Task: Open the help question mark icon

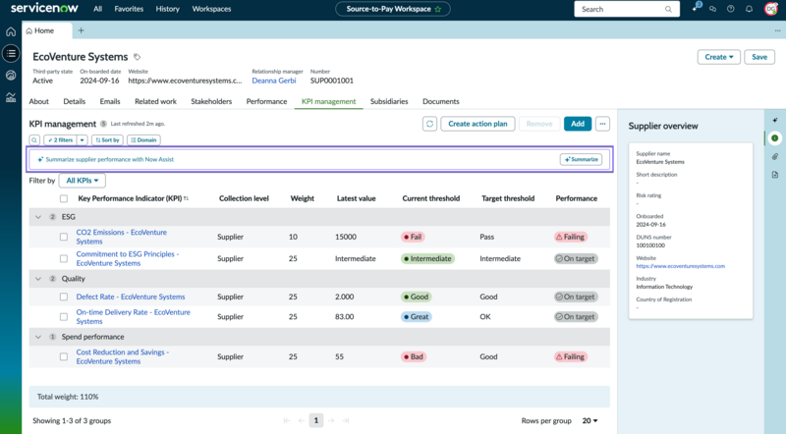Action: [730, 9]
